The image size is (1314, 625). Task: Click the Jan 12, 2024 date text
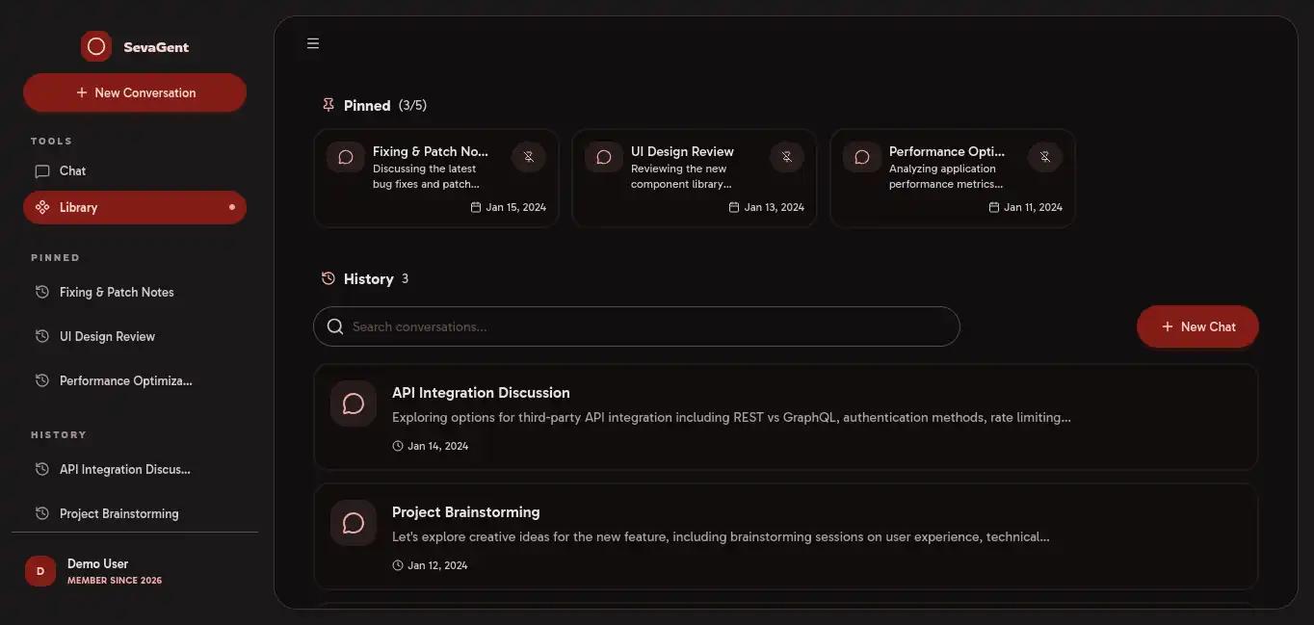437,565
